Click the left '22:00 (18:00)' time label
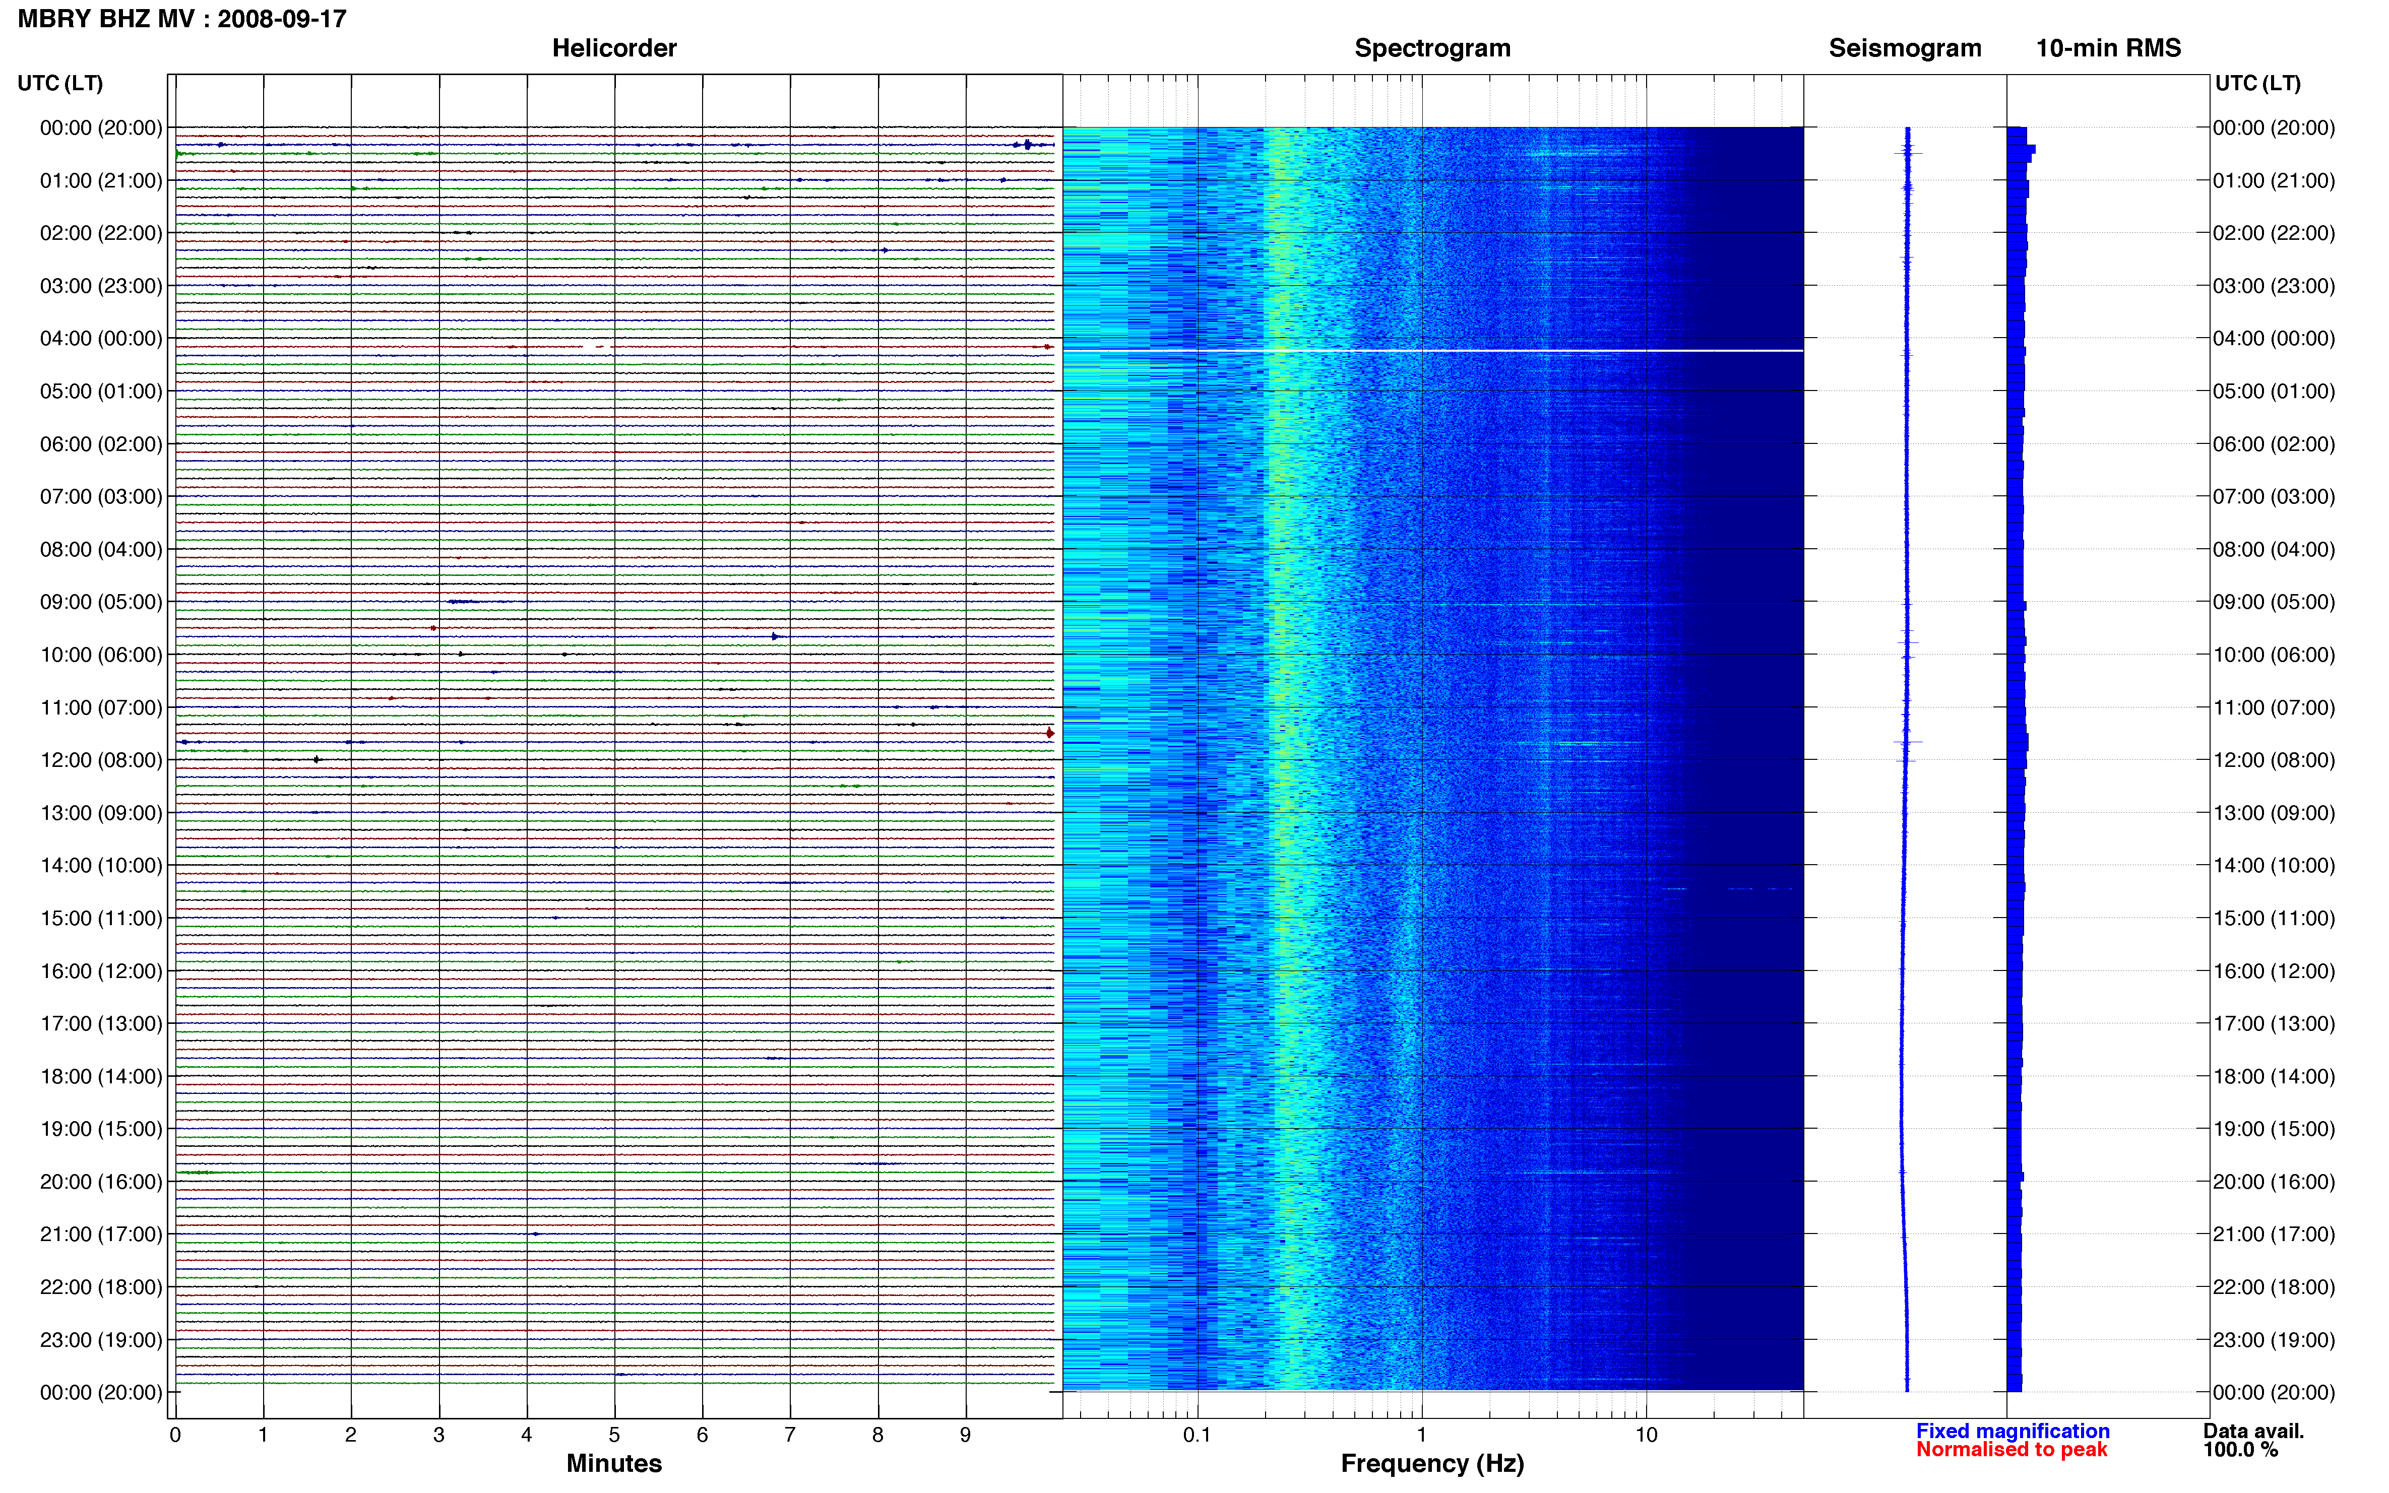 point(101,1287)
